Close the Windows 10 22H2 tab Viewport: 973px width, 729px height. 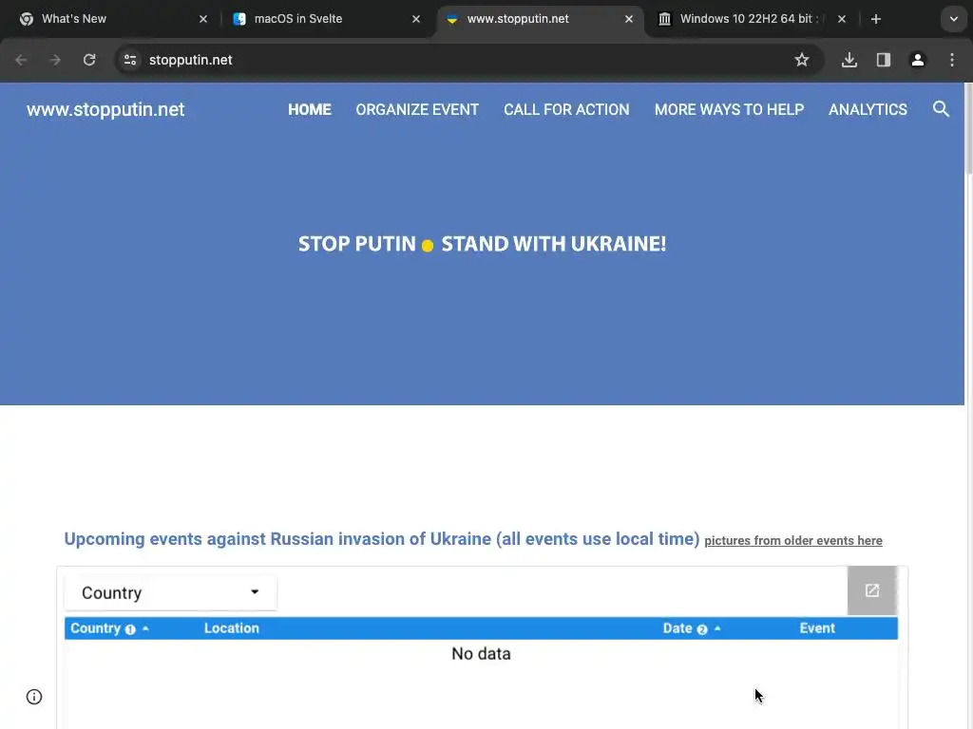click(x=842, y=19)
